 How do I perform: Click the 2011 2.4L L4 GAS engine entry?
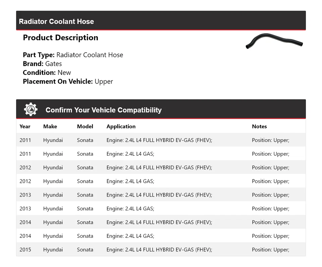coord(130,154)
